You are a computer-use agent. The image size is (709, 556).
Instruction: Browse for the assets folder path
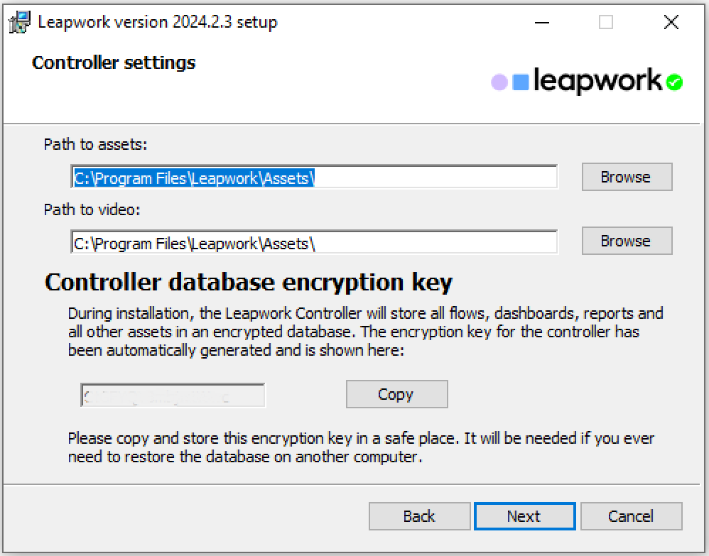pos(626,176)
